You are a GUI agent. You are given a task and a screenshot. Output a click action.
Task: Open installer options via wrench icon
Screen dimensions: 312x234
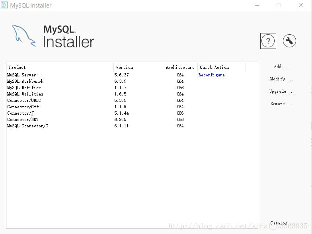tap(289, 41)
